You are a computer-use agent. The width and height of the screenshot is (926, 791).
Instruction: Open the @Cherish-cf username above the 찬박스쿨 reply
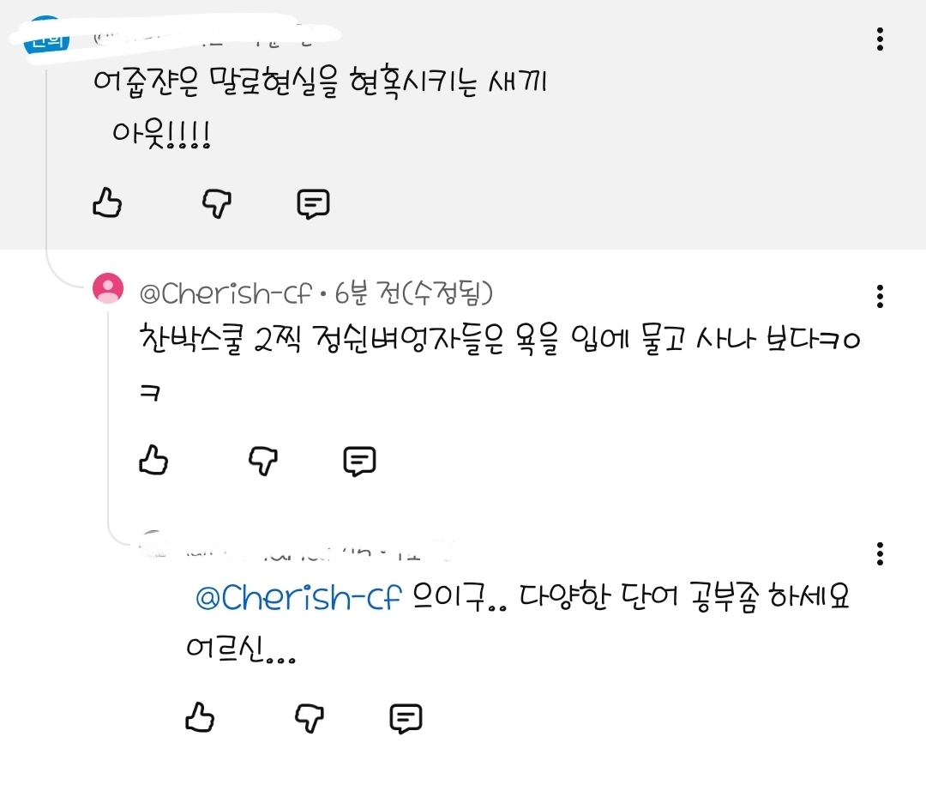225,294
